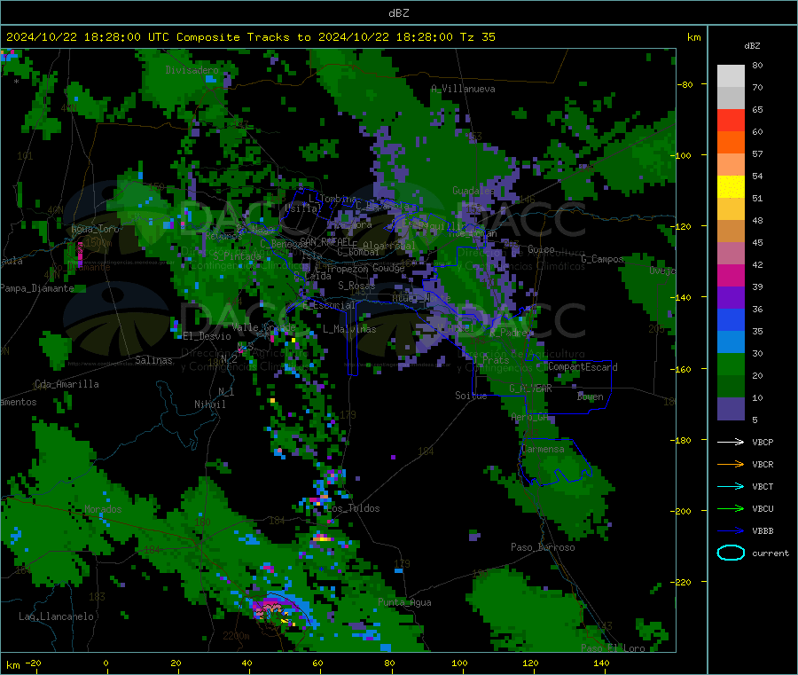Click the dark orange swatch below the red one
The image size is (798, 675).
(x=731, y=143)
